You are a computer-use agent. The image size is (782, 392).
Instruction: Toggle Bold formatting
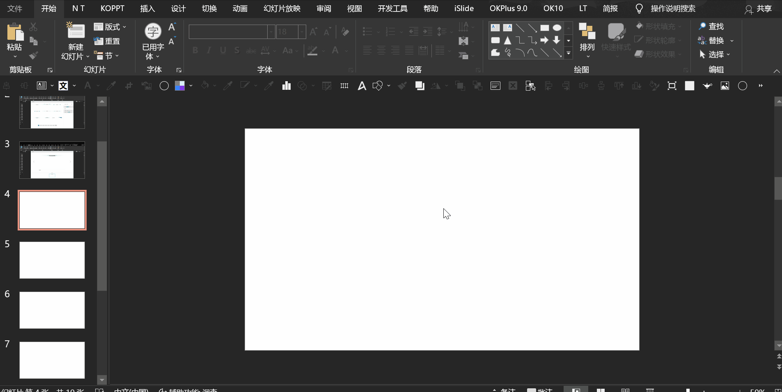click(195, 50)
